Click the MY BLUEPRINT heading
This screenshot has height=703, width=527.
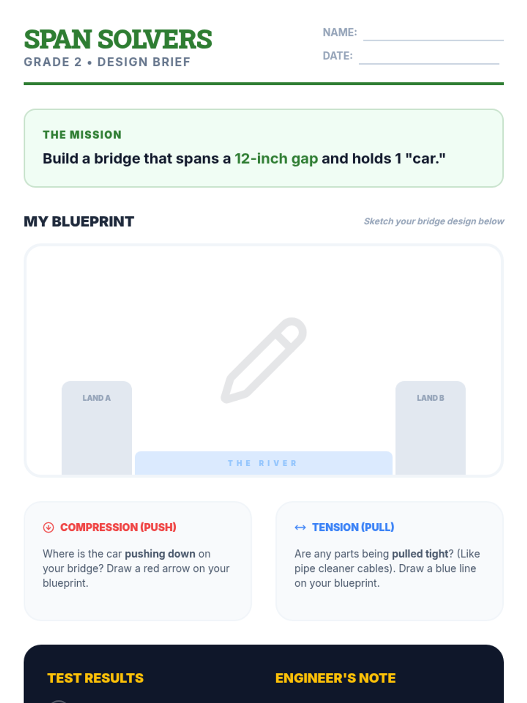tap(79, 221)
